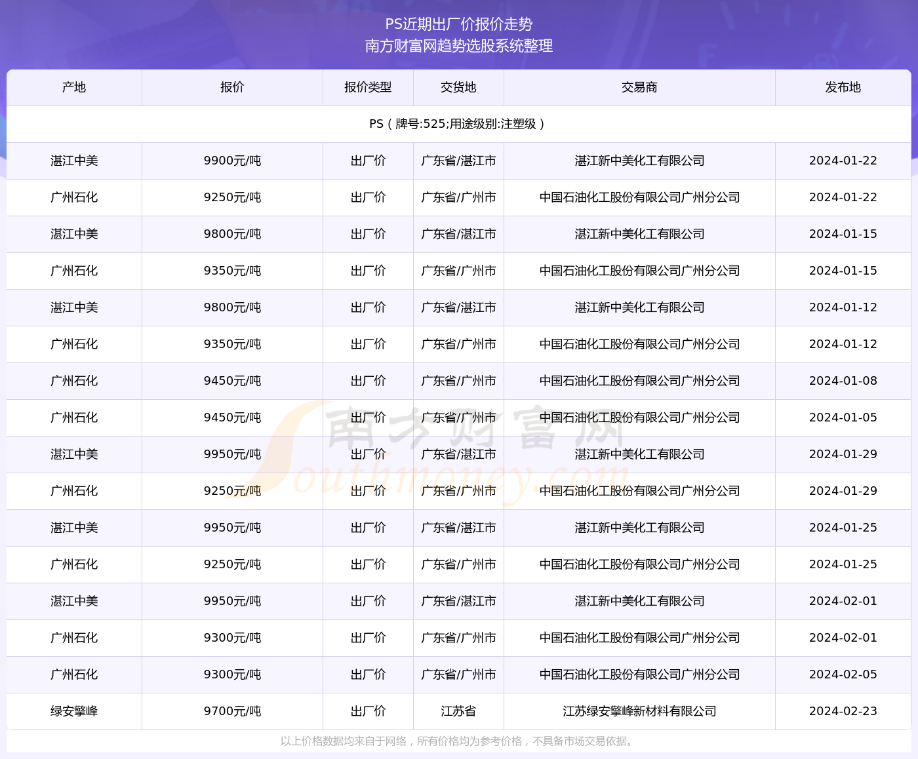
Task: Click the 发布地 column header
Action: point(843,87)
